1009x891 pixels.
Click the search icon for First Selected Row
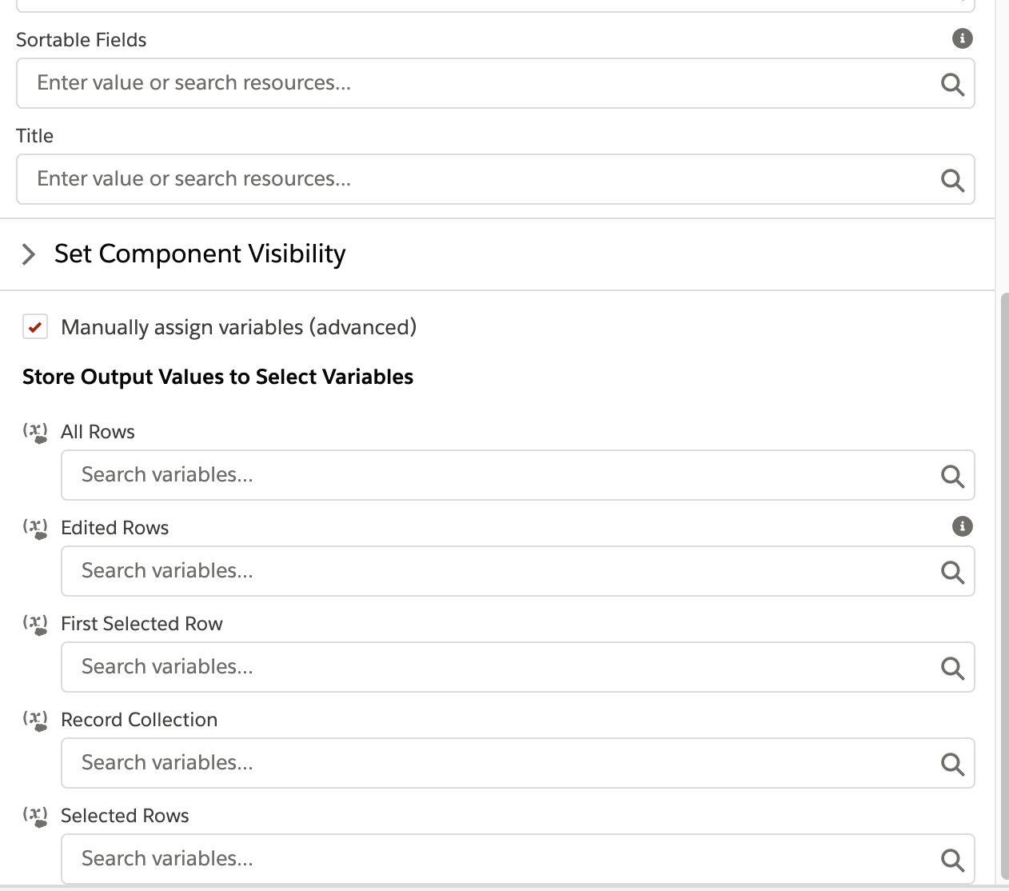click(952, 668)
